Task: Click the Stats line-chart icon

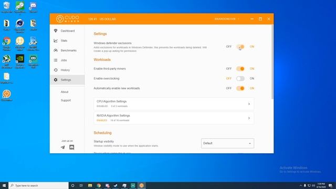Action: pyautogui.click(x=56, y=41)
